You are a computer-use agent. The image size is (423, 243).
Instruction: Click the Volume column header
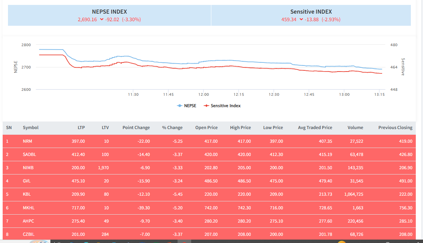point(355,128)
